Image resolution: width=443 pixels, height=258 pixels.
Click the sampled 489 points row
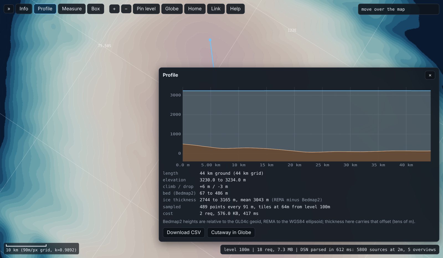tap(246, 207)
